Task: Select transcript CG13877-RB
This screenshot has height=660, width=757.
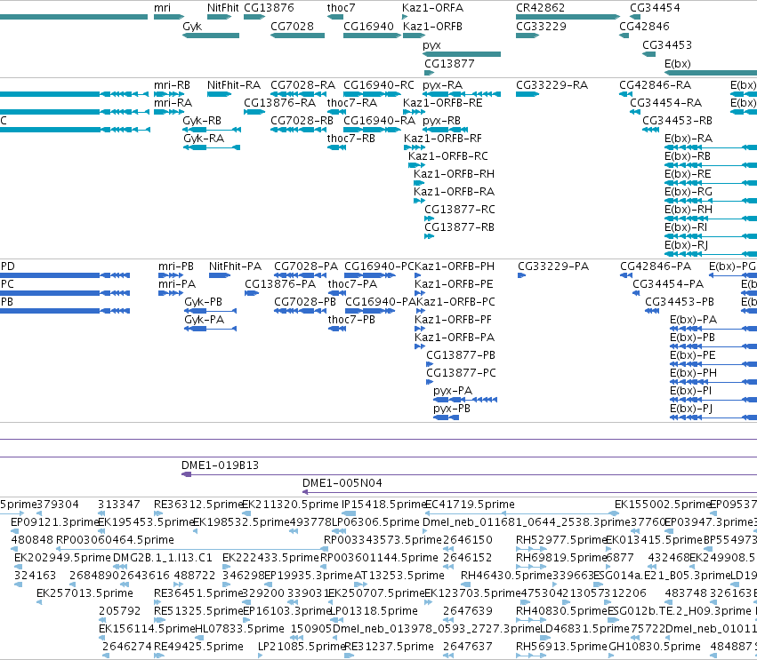Action: pyautogui.click(x=429, y=236)
